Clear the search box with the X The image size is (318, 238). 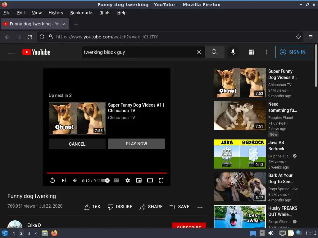(x=199, y=52)
